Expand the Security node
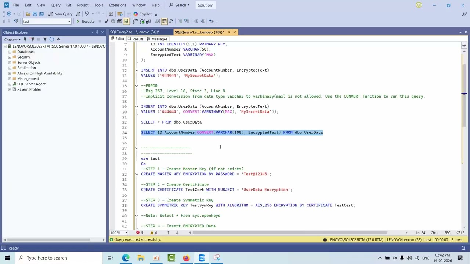 [10, 57]
